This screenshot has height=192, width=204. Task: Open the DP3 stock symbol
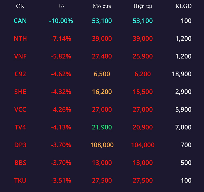click(20, 145)
